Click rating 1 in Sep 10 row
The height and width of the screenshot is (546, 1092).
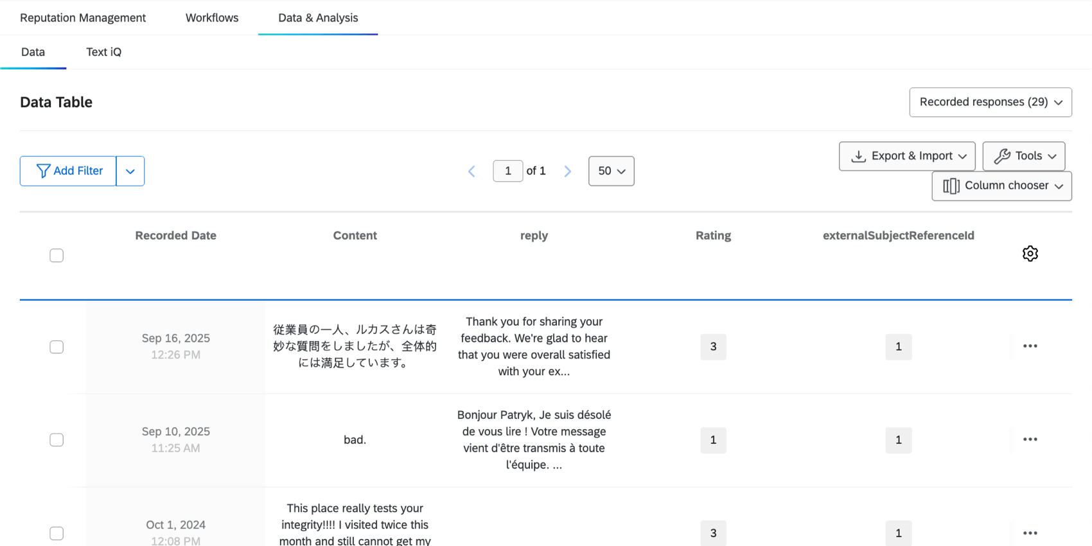tap(713, 440)
